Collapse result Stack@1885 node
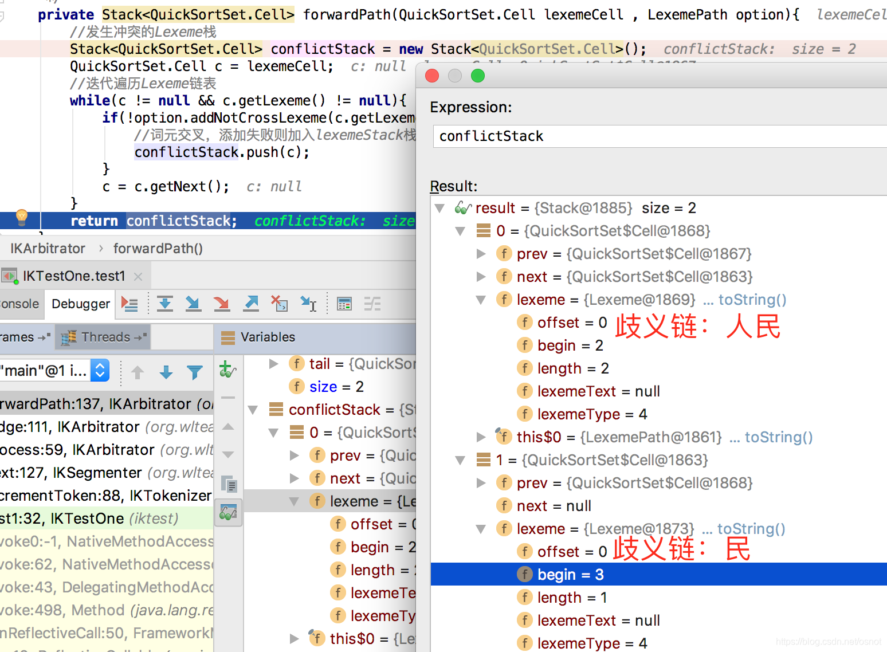Viewport: 887px width, 652px height. coord(439,208)
